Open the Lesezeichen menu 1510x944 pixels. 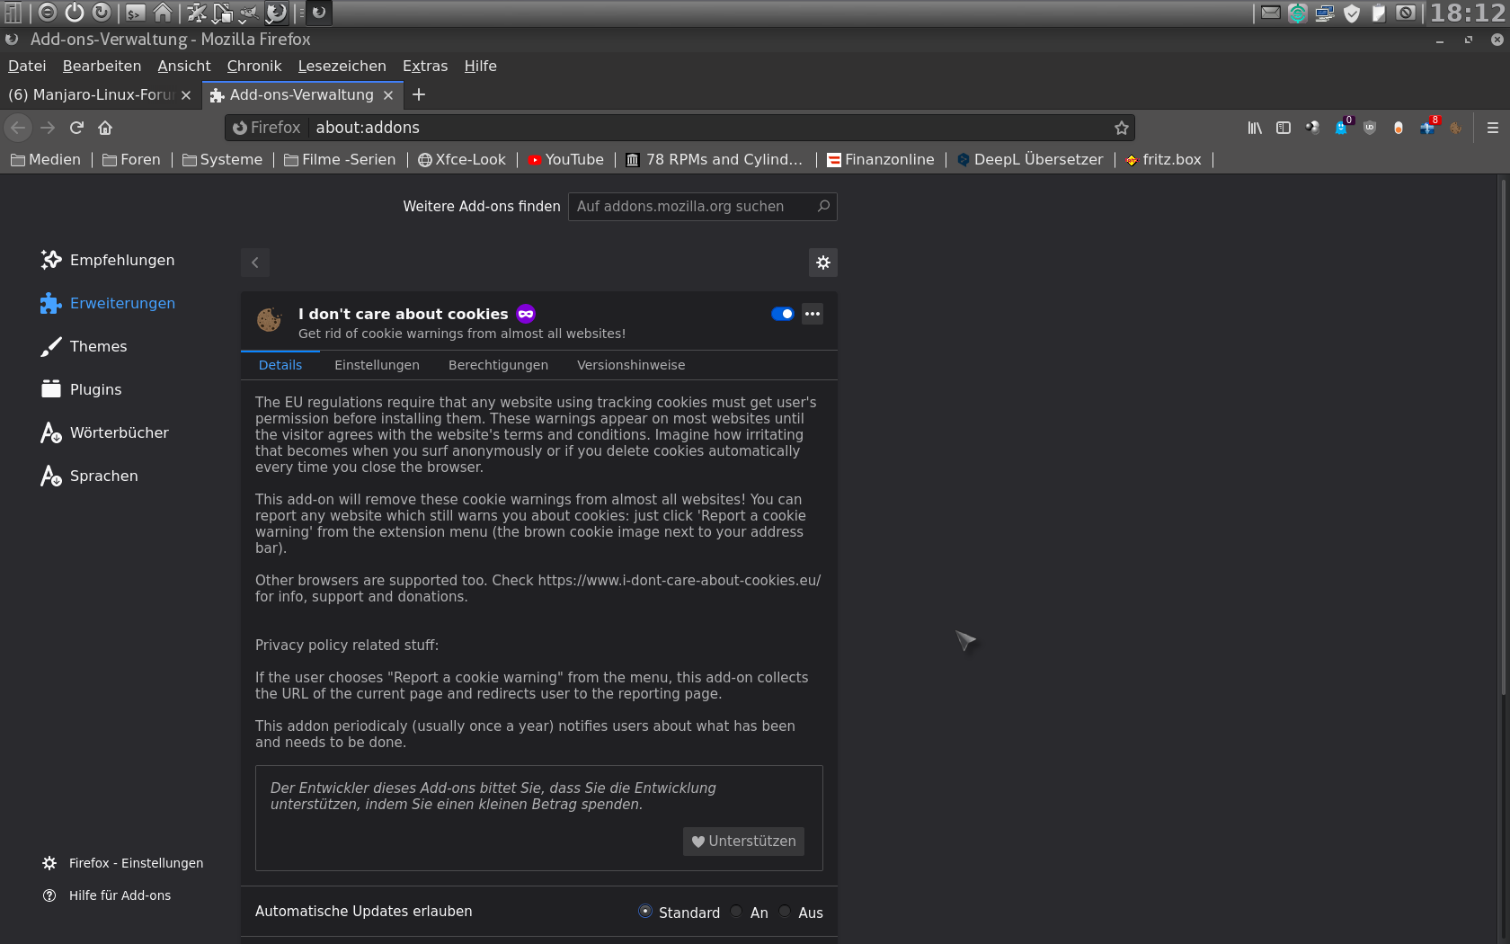342,66
